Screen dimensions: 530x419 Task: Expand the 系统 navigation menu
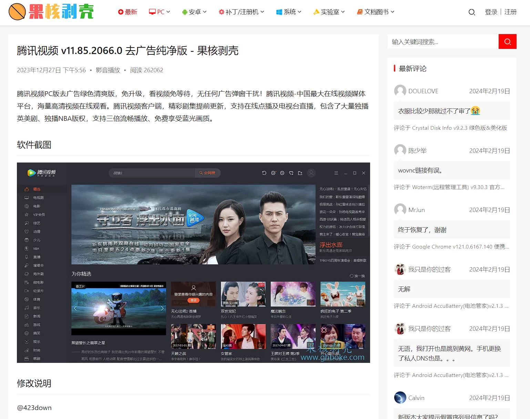289,12
